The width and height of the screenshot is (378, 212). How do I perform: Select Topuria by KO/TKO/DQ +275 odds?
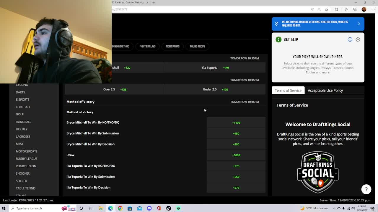click(x=236, y=166)
